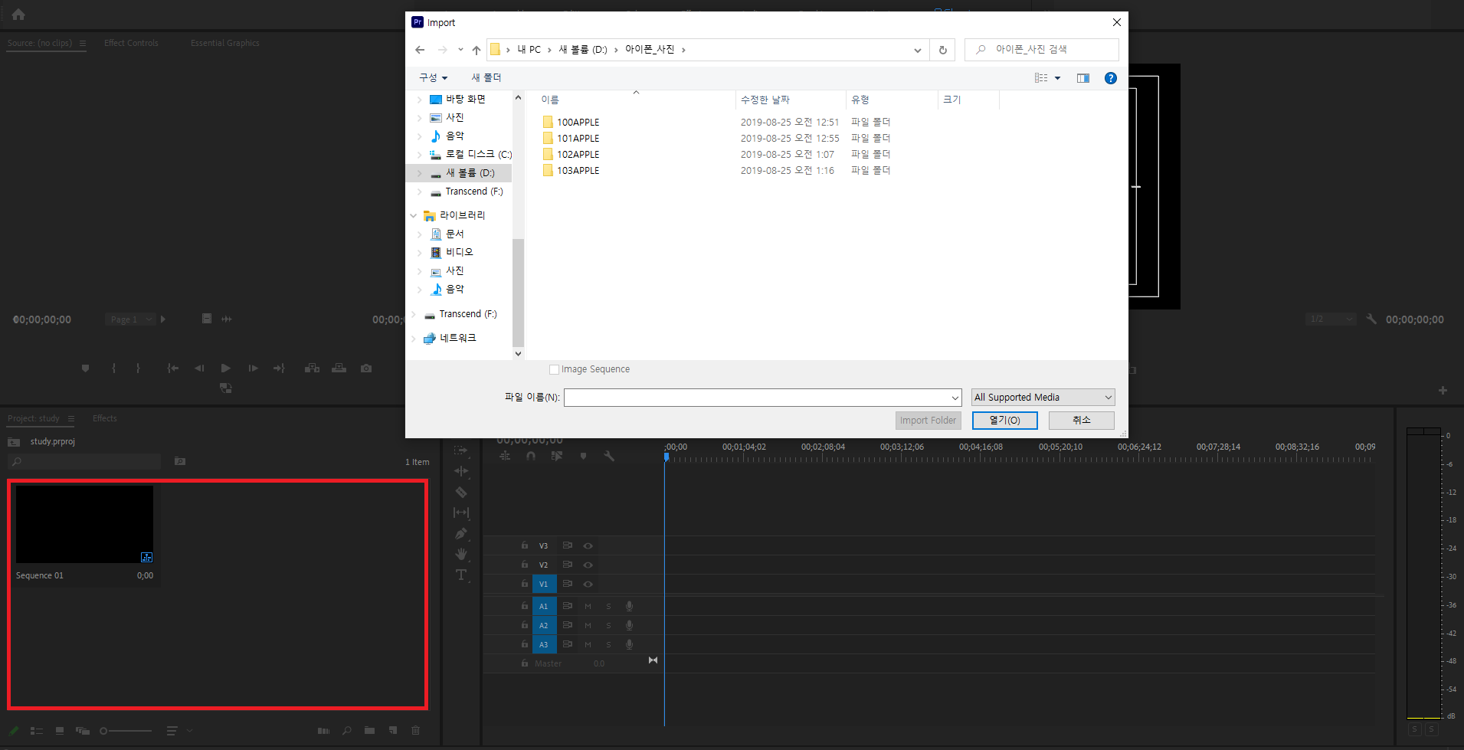Open Project panel hamburger menu

point(71,418)
